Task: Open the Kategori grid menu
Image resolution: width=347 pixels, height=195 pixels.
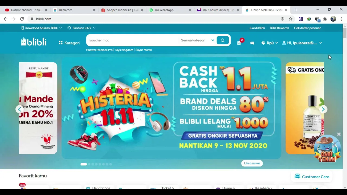Action: 69,43
